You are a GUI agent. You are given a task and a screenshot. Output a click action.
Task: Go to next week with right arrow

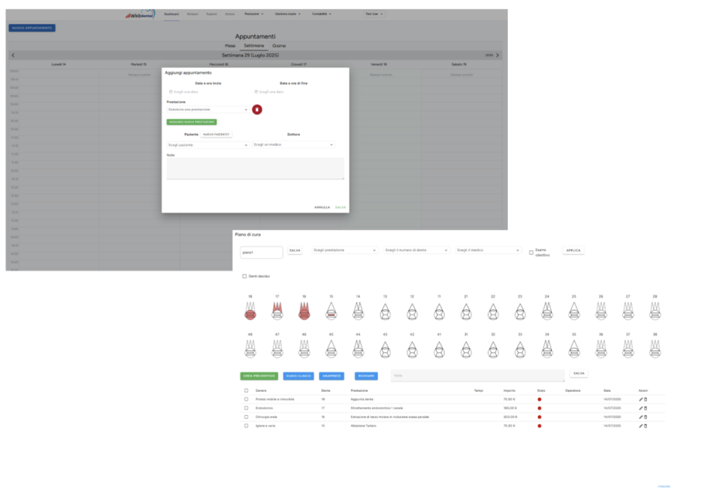click(498, 55)
